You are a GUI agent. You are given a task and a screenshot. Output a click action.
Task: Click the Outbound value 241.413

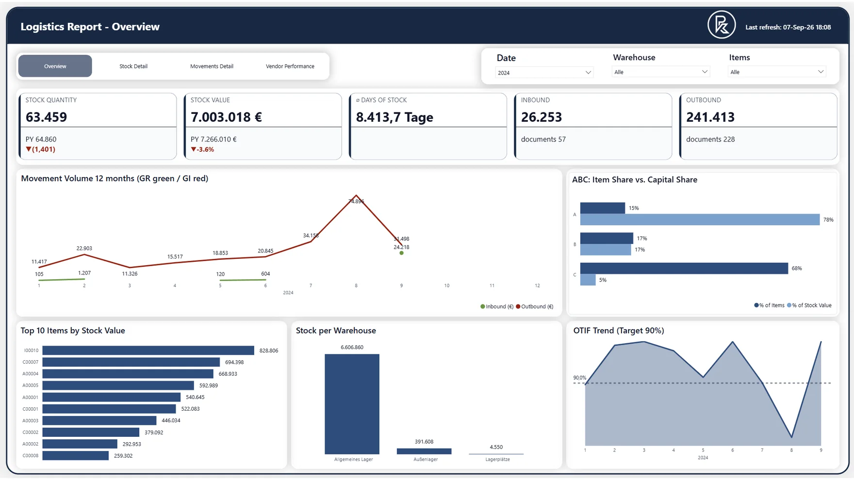tap(710, 117)
